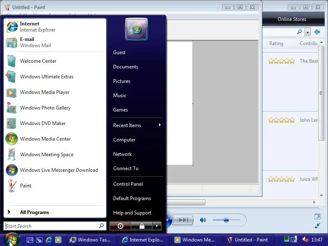328x246 pixels.
Task: Click Show Desktop quick launch icon
Action: 30,240
